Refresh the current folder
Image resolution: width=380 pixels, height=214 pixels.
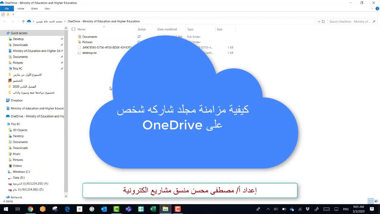tap(323, 21)
